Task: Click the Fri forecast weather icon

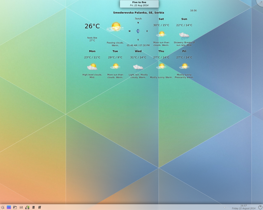Action: tap(184, 66)
